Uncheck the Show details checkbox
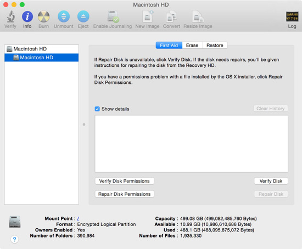 click(97, 109)
